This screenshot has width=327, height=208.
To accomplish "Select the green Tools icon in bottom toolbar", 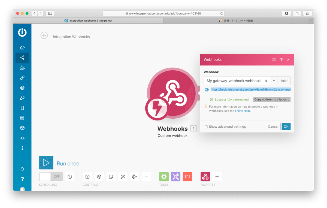I will click(x=164, y=177).
